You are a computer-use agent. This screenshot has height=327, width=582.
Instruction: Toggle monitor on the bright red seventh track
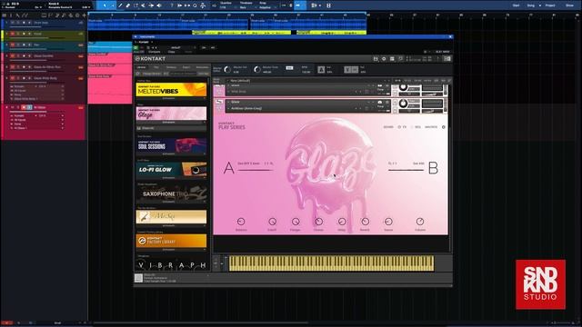coord(30,107)
